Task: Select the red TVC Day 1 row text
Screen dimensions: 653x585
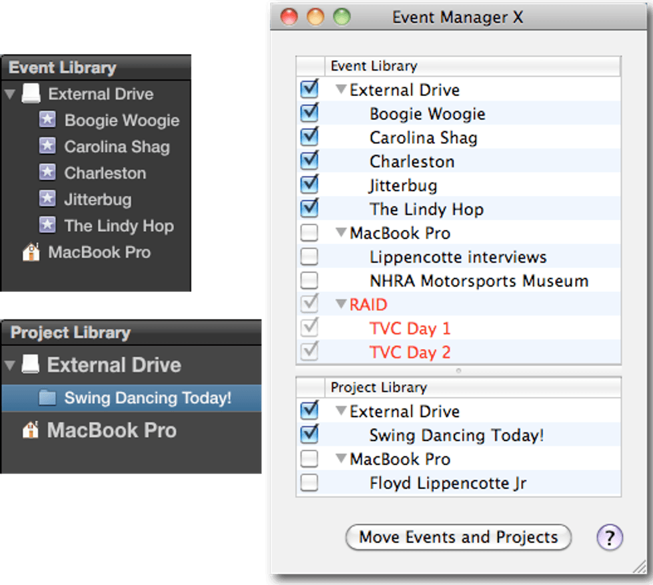Action: point(410,328)
